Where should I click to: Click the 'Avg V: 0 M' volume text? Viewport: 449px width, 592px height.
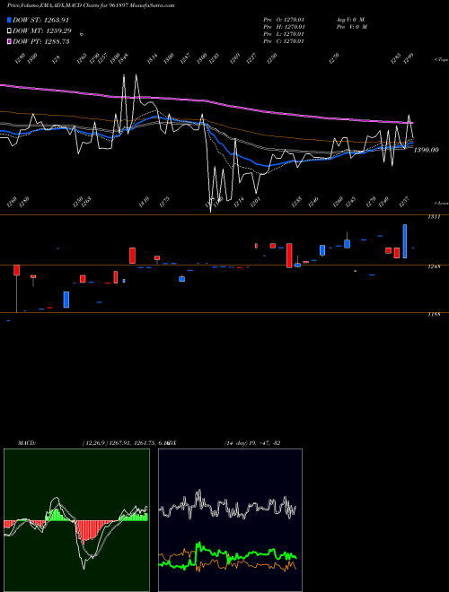(350, 20)
